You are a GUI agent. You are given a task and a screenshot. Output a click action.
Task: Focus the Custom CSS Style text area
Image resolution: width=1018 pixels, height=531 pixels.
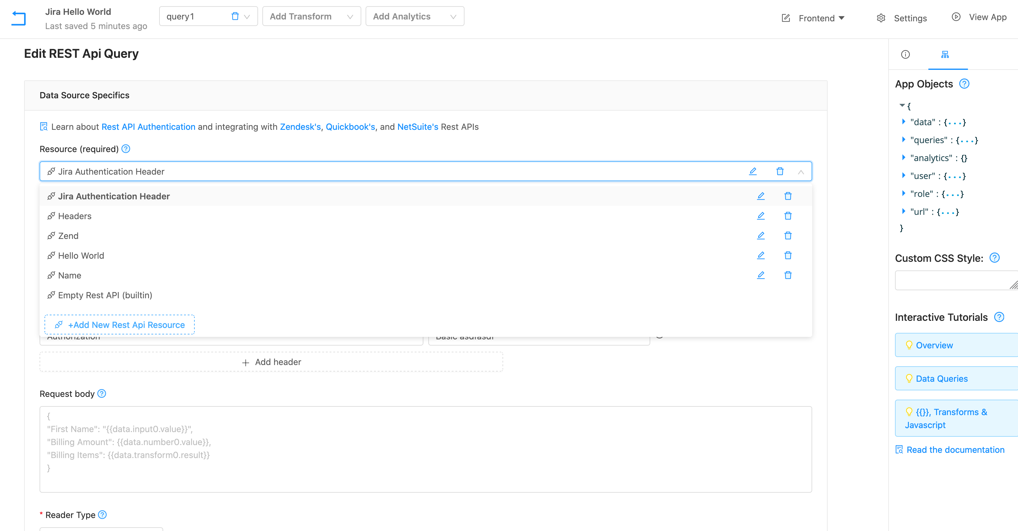coord(956,280)
